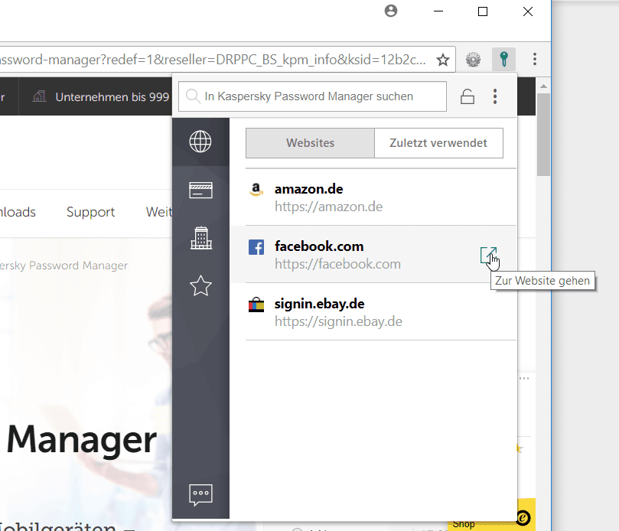
Task: Select the facebook.com entry title
Action: click(319, 246)
